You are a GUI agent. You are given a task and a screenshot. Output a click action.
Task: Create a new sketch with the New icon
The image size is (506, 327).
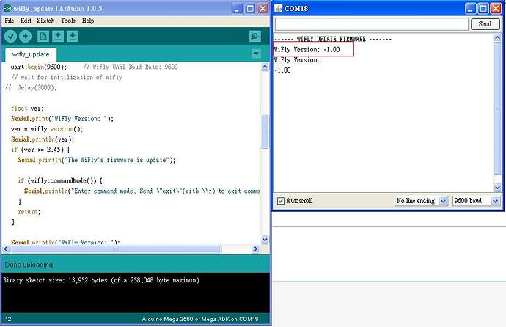coord(43,36)
